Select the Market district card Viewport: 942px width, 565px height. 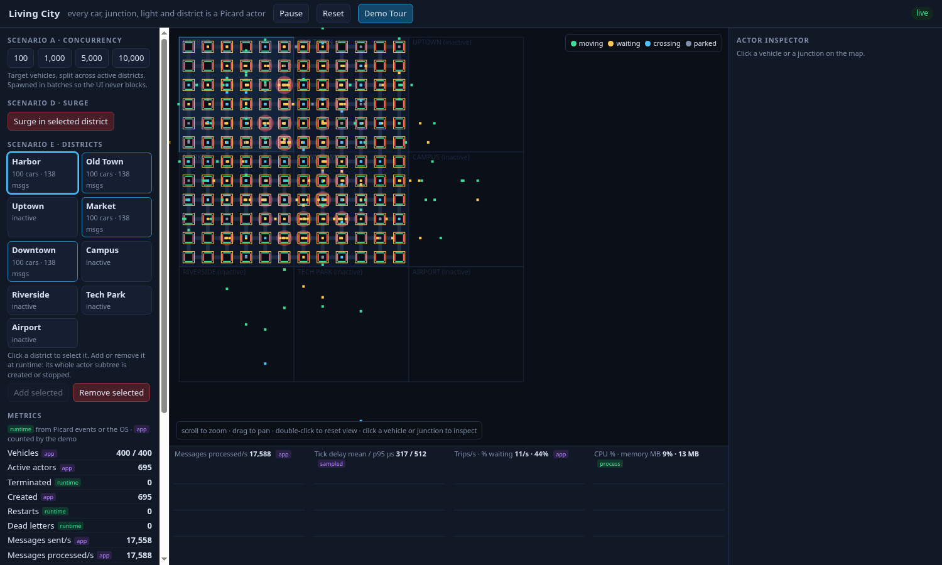coord(117,217)
